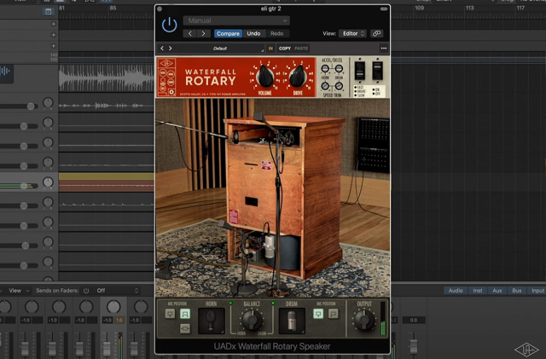Click the Universal Audio logo panel
The image size is (546, 359).
tap(168, 76)
